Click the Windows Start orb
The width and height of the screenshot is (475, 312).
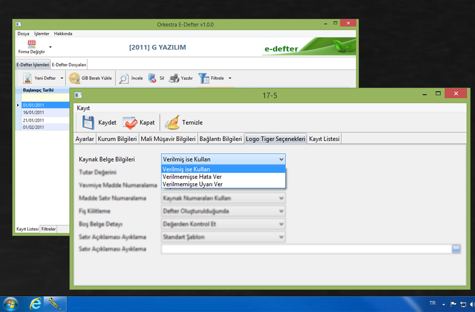pyautogui.click(x=10, y=304)
